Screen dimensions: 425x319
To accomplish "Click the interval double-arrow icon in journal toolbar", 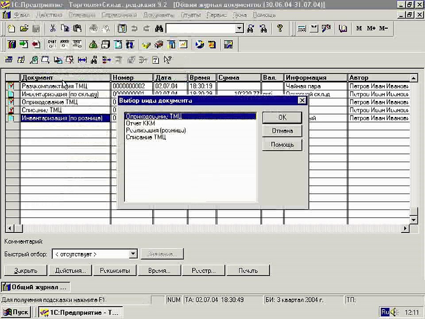I will 82,60.
